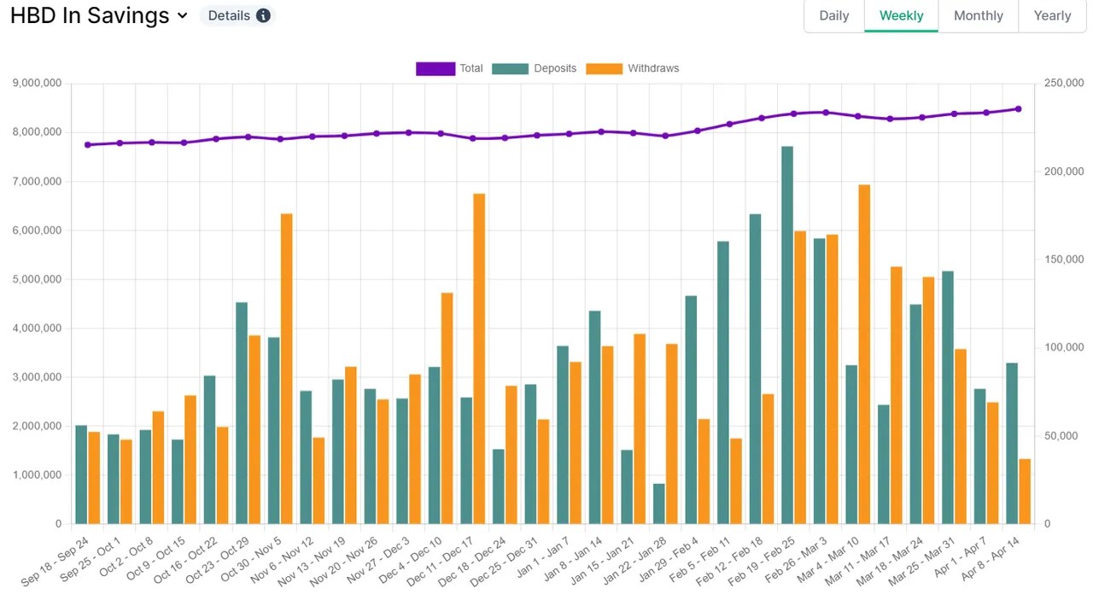The width and height of the screenshot is (1093, 600).
Task: Click the 'Dec 25 - Dec 31' axis label
Action: point(506,562)
